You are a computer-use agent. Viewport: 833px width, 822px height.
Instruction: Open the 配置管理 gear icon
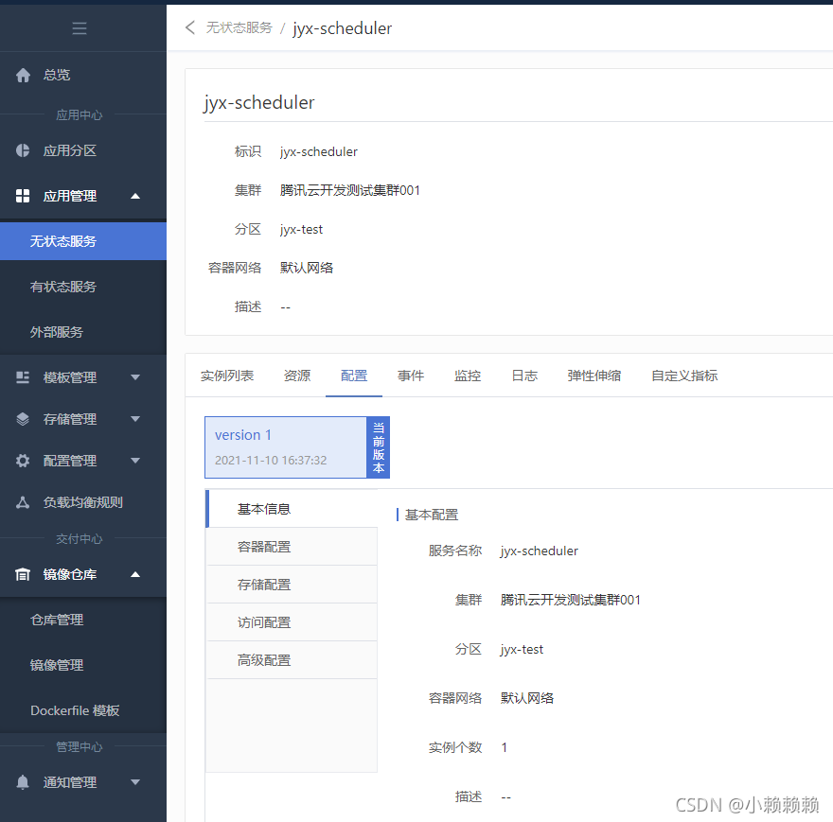point(23,461)
